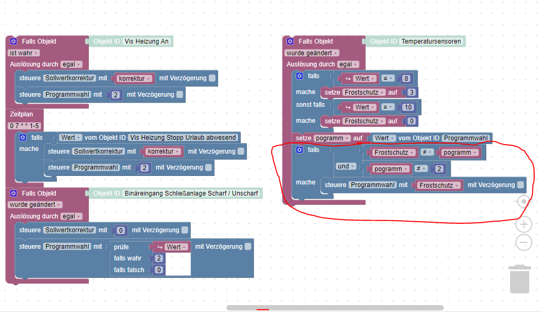Click Objekt ID Temperatursensoren field
Screen dimensions: 542x312
click(431, 41)
